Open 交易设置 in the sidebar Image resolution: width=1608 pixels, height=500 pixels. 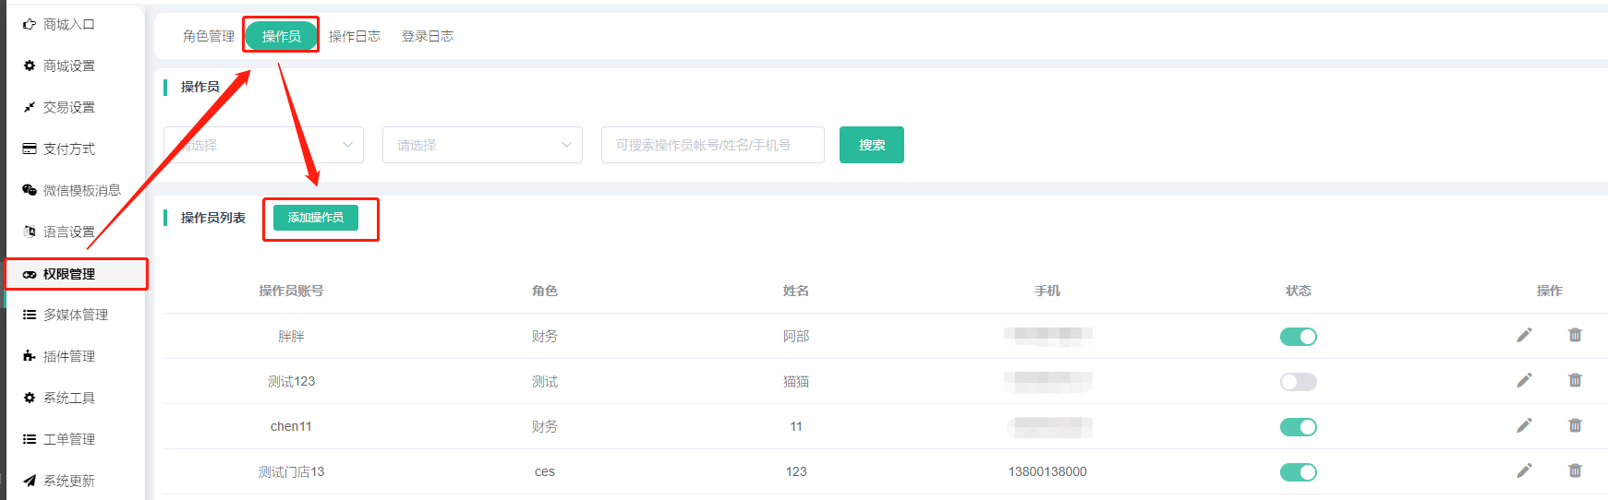click(x=69, y=107)
